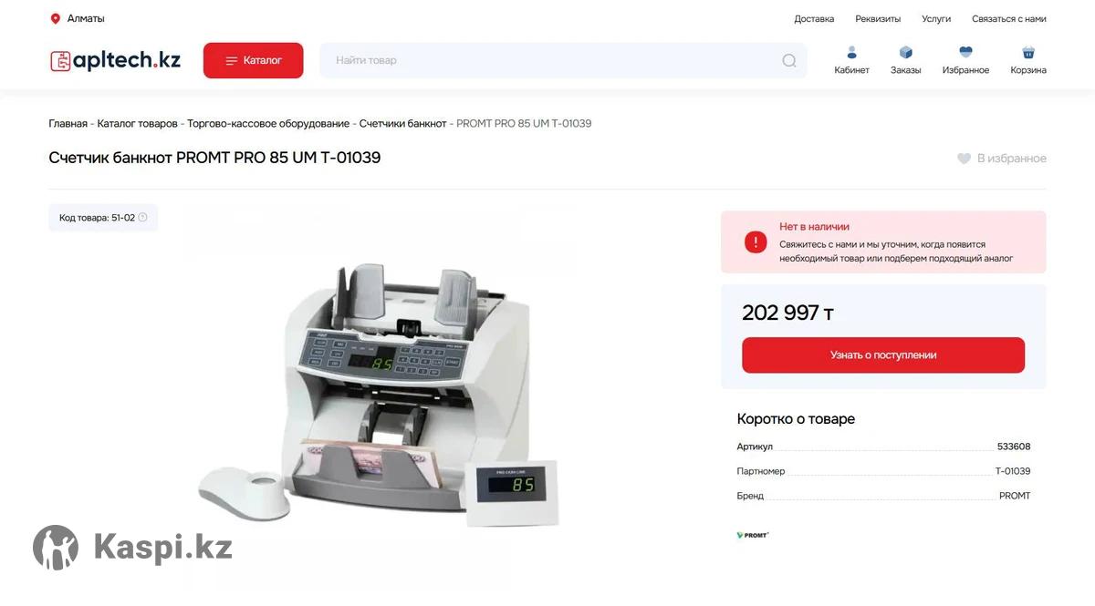This screenshot has height=606, width=1095.
Task: Open the Кабинет user account icon
Action: coord(851,52)
